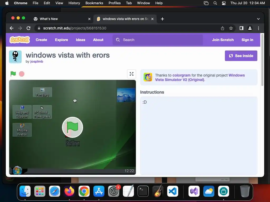Screen dimensions: 270x202
Task: Reload the Scratch page
Action: 28,28
